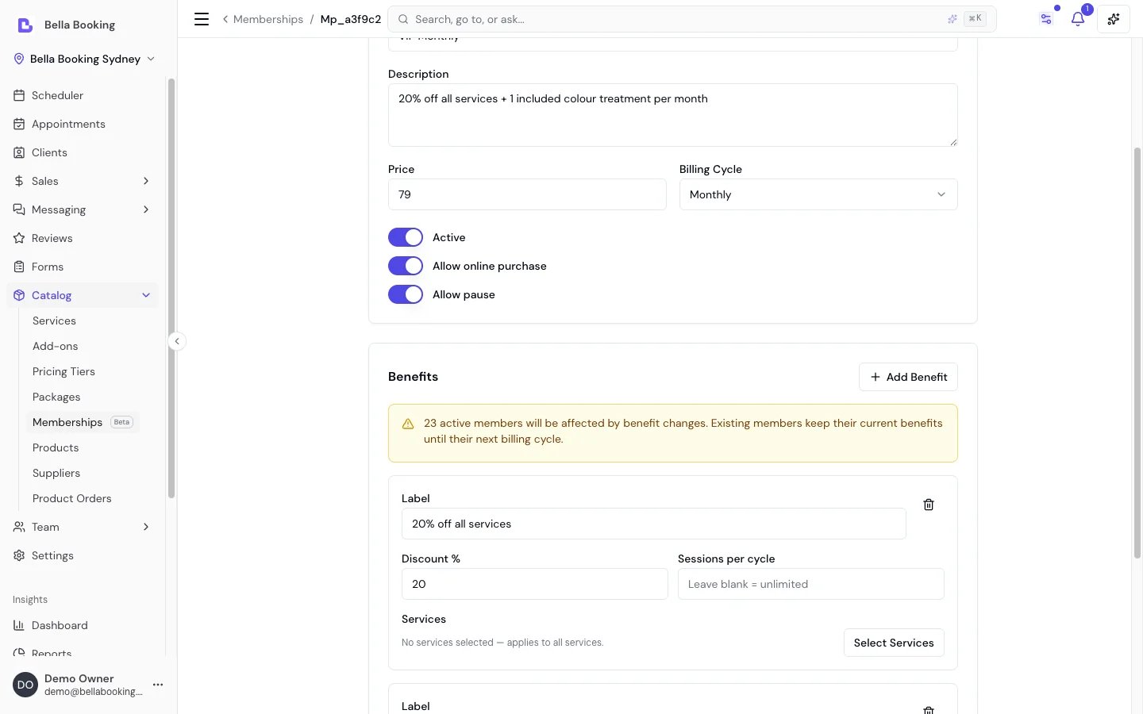Click the Catalog box icon
Viewport: 1143px width, 714px height.
pos(19,295)
